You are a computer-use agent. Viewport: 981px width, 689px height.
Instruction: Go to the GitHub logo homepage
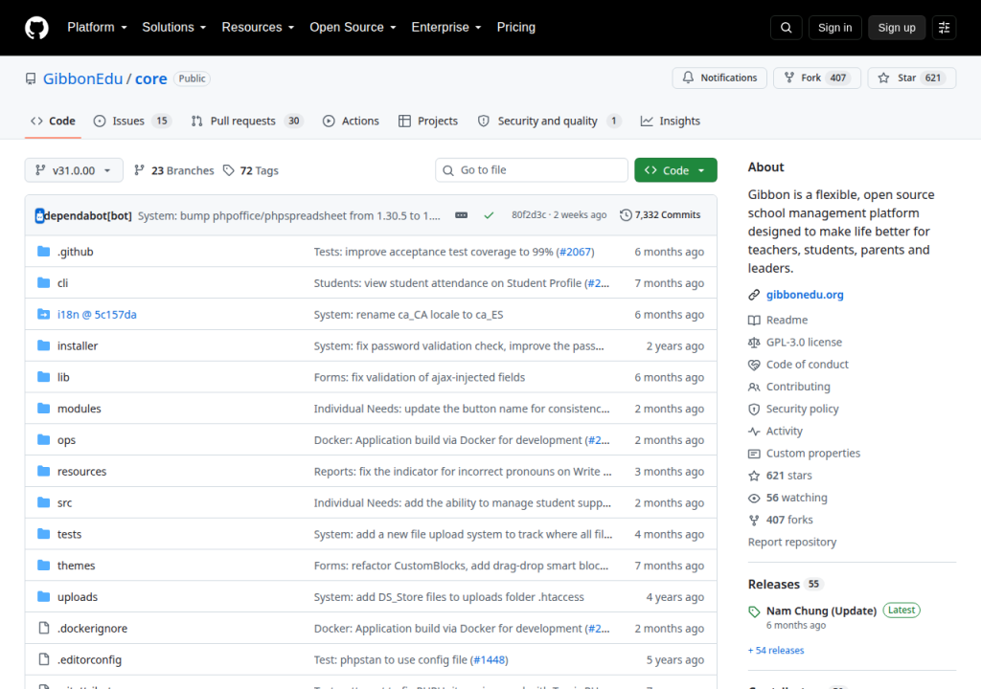[36, 28]
